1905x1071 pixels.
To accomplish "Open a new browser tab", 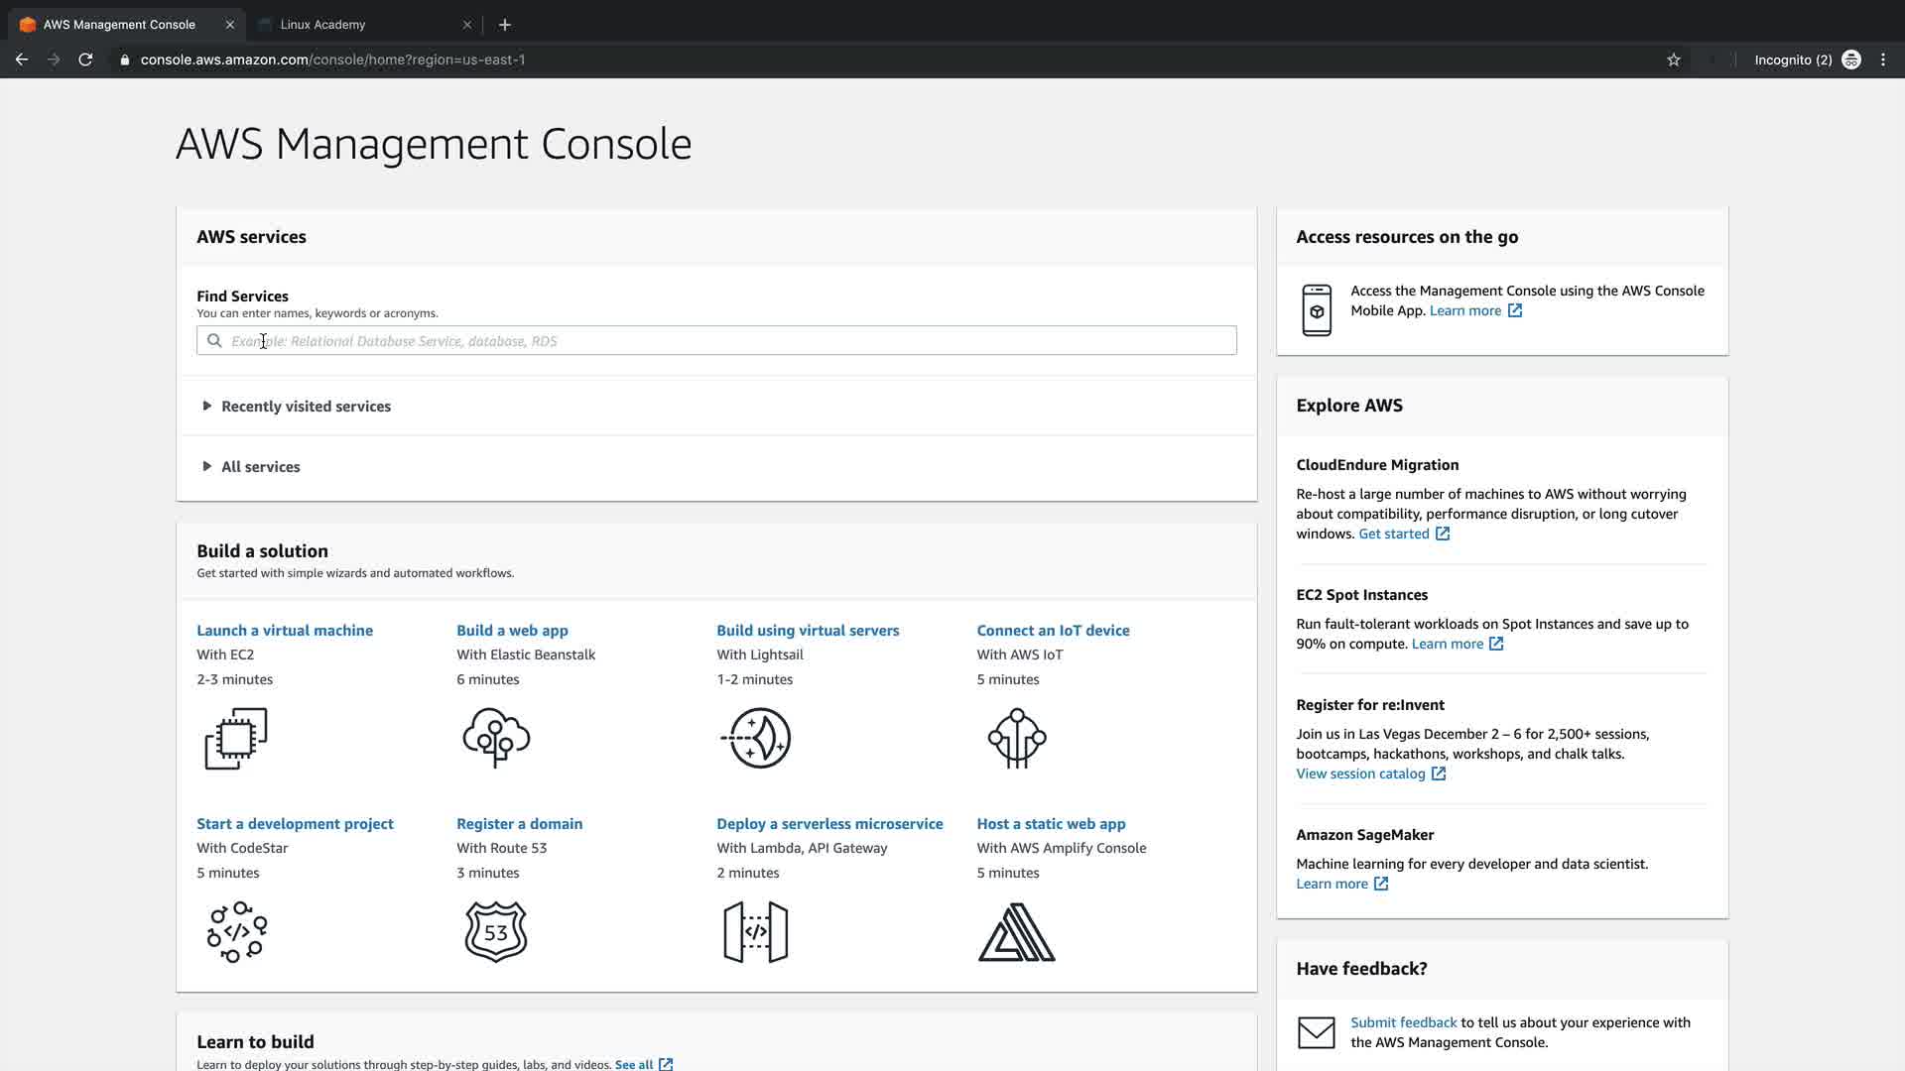I will (x=504, y=25).
